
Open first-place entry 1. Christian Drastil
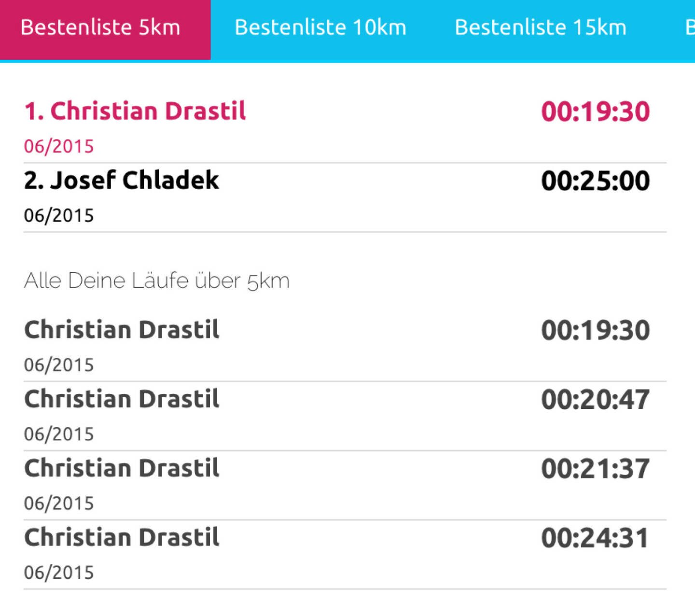click(x=135, y=111)
